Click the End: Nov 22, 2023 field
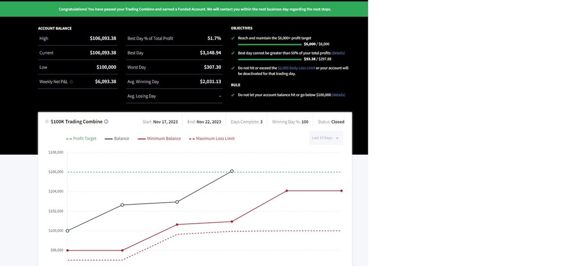 pos(204,122)
